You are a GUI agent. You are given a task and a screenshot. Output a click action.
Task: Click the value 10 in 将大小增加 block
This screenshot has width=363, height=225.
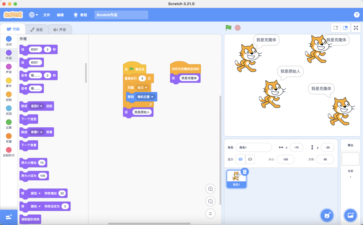(42, 163)
